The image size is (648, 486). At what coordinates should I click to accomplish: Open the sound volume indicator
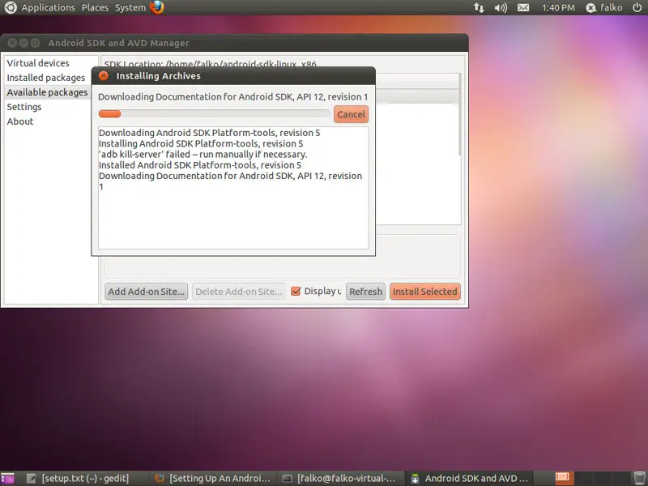[501, 7]
